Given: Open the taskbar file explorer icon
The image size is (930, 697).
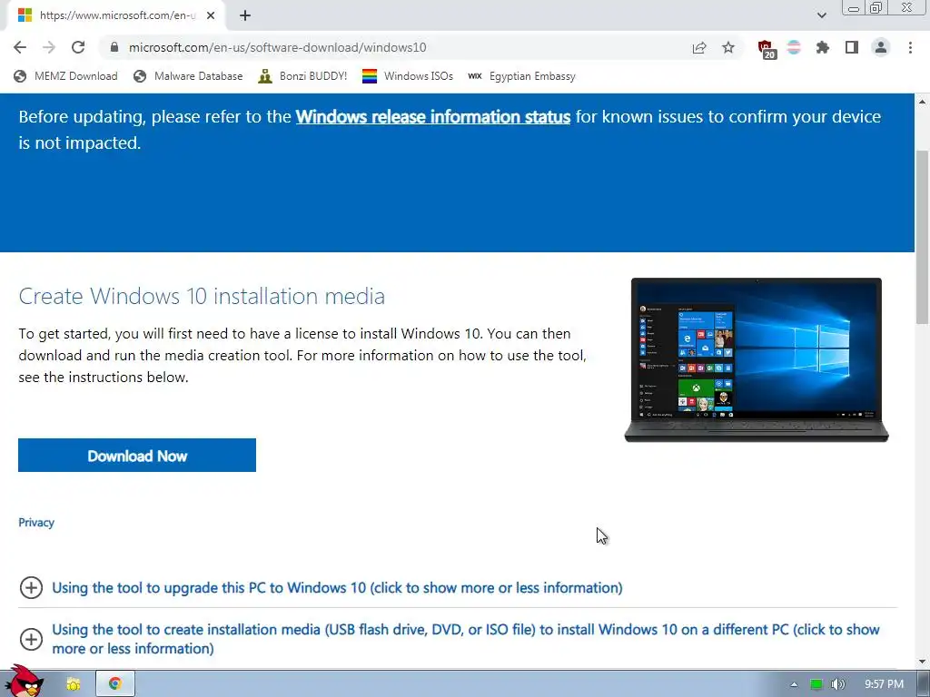Looking at the screenshot, I should [x=73, y=684].
